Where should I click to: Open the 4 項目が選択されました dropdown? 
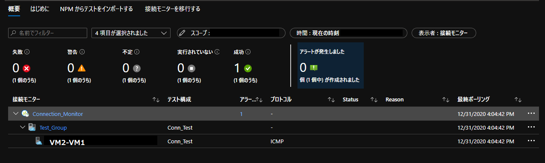131,33
